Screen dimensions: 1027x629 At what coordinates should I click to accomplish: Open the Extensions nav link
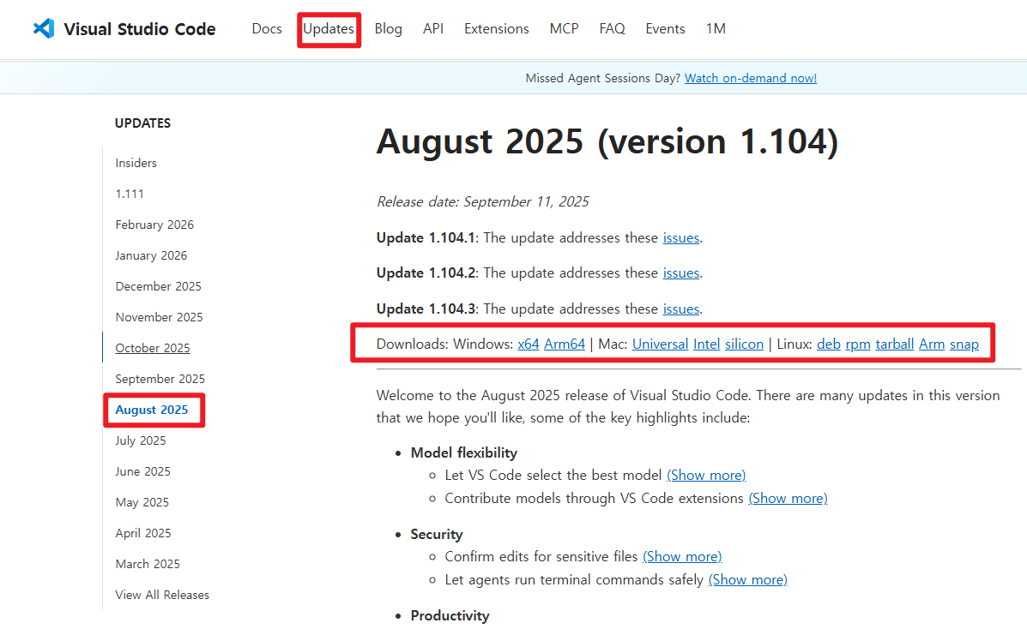click(x=497, y=29)
